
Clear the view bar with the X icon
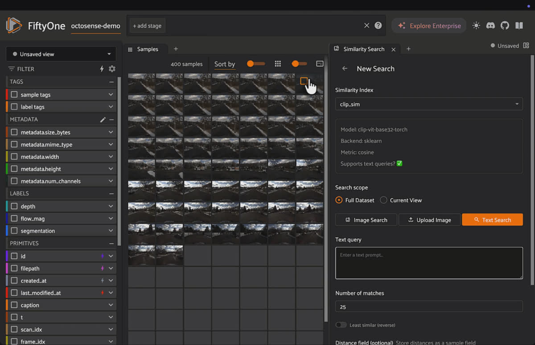tap(366, 25)
